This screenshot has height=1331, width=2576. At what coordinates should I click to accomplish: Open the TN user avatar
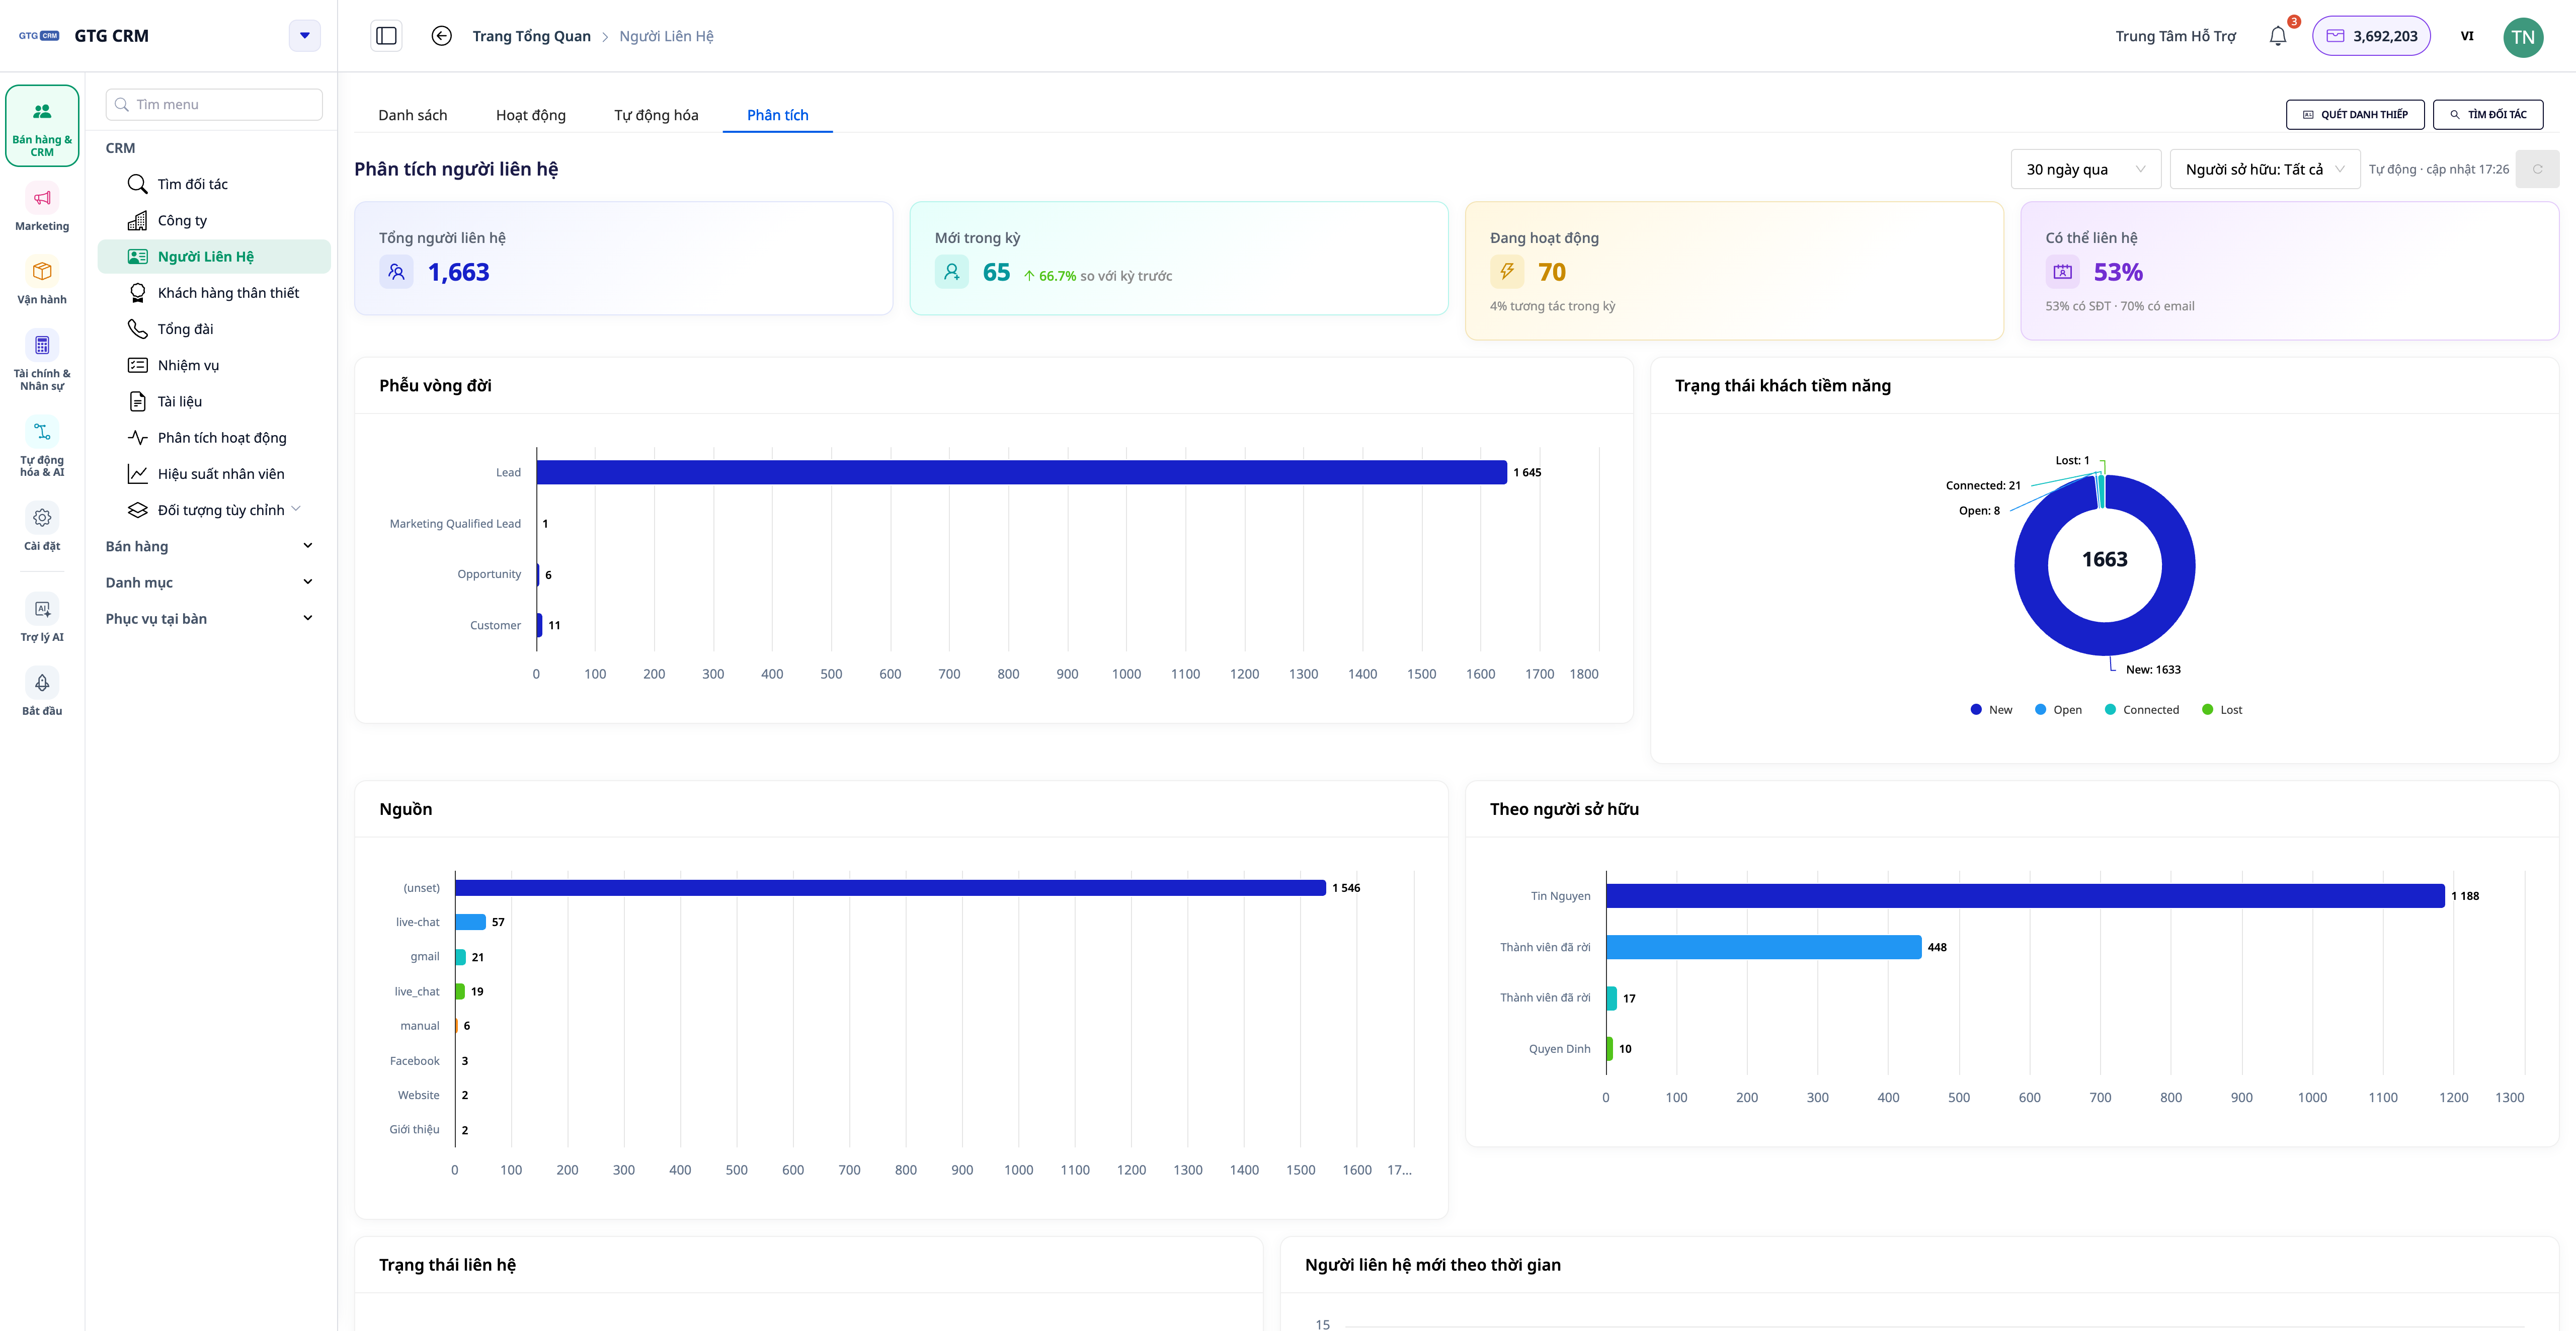pyautogui.click(x=2522, y=37)
